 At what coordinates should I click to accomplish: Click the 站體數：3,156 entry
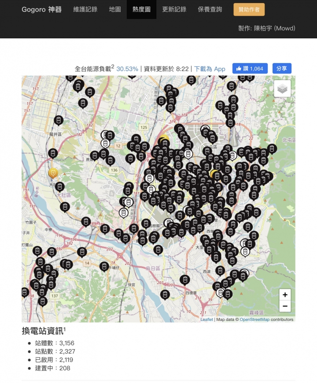55,343
